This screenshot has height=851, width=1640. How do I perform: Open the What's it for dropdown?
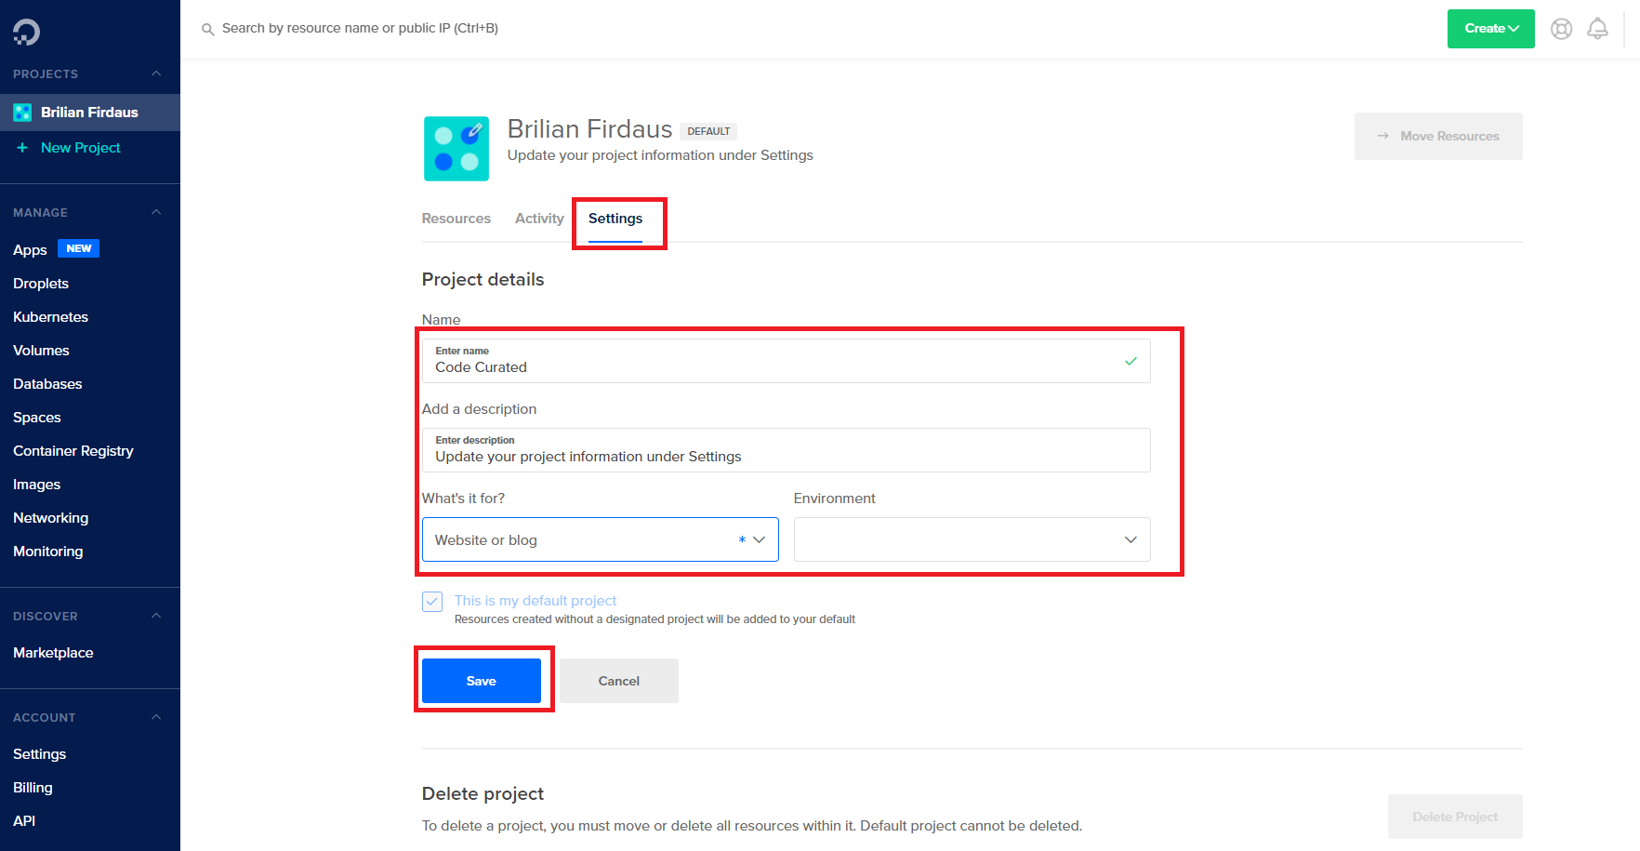(601, 539)
